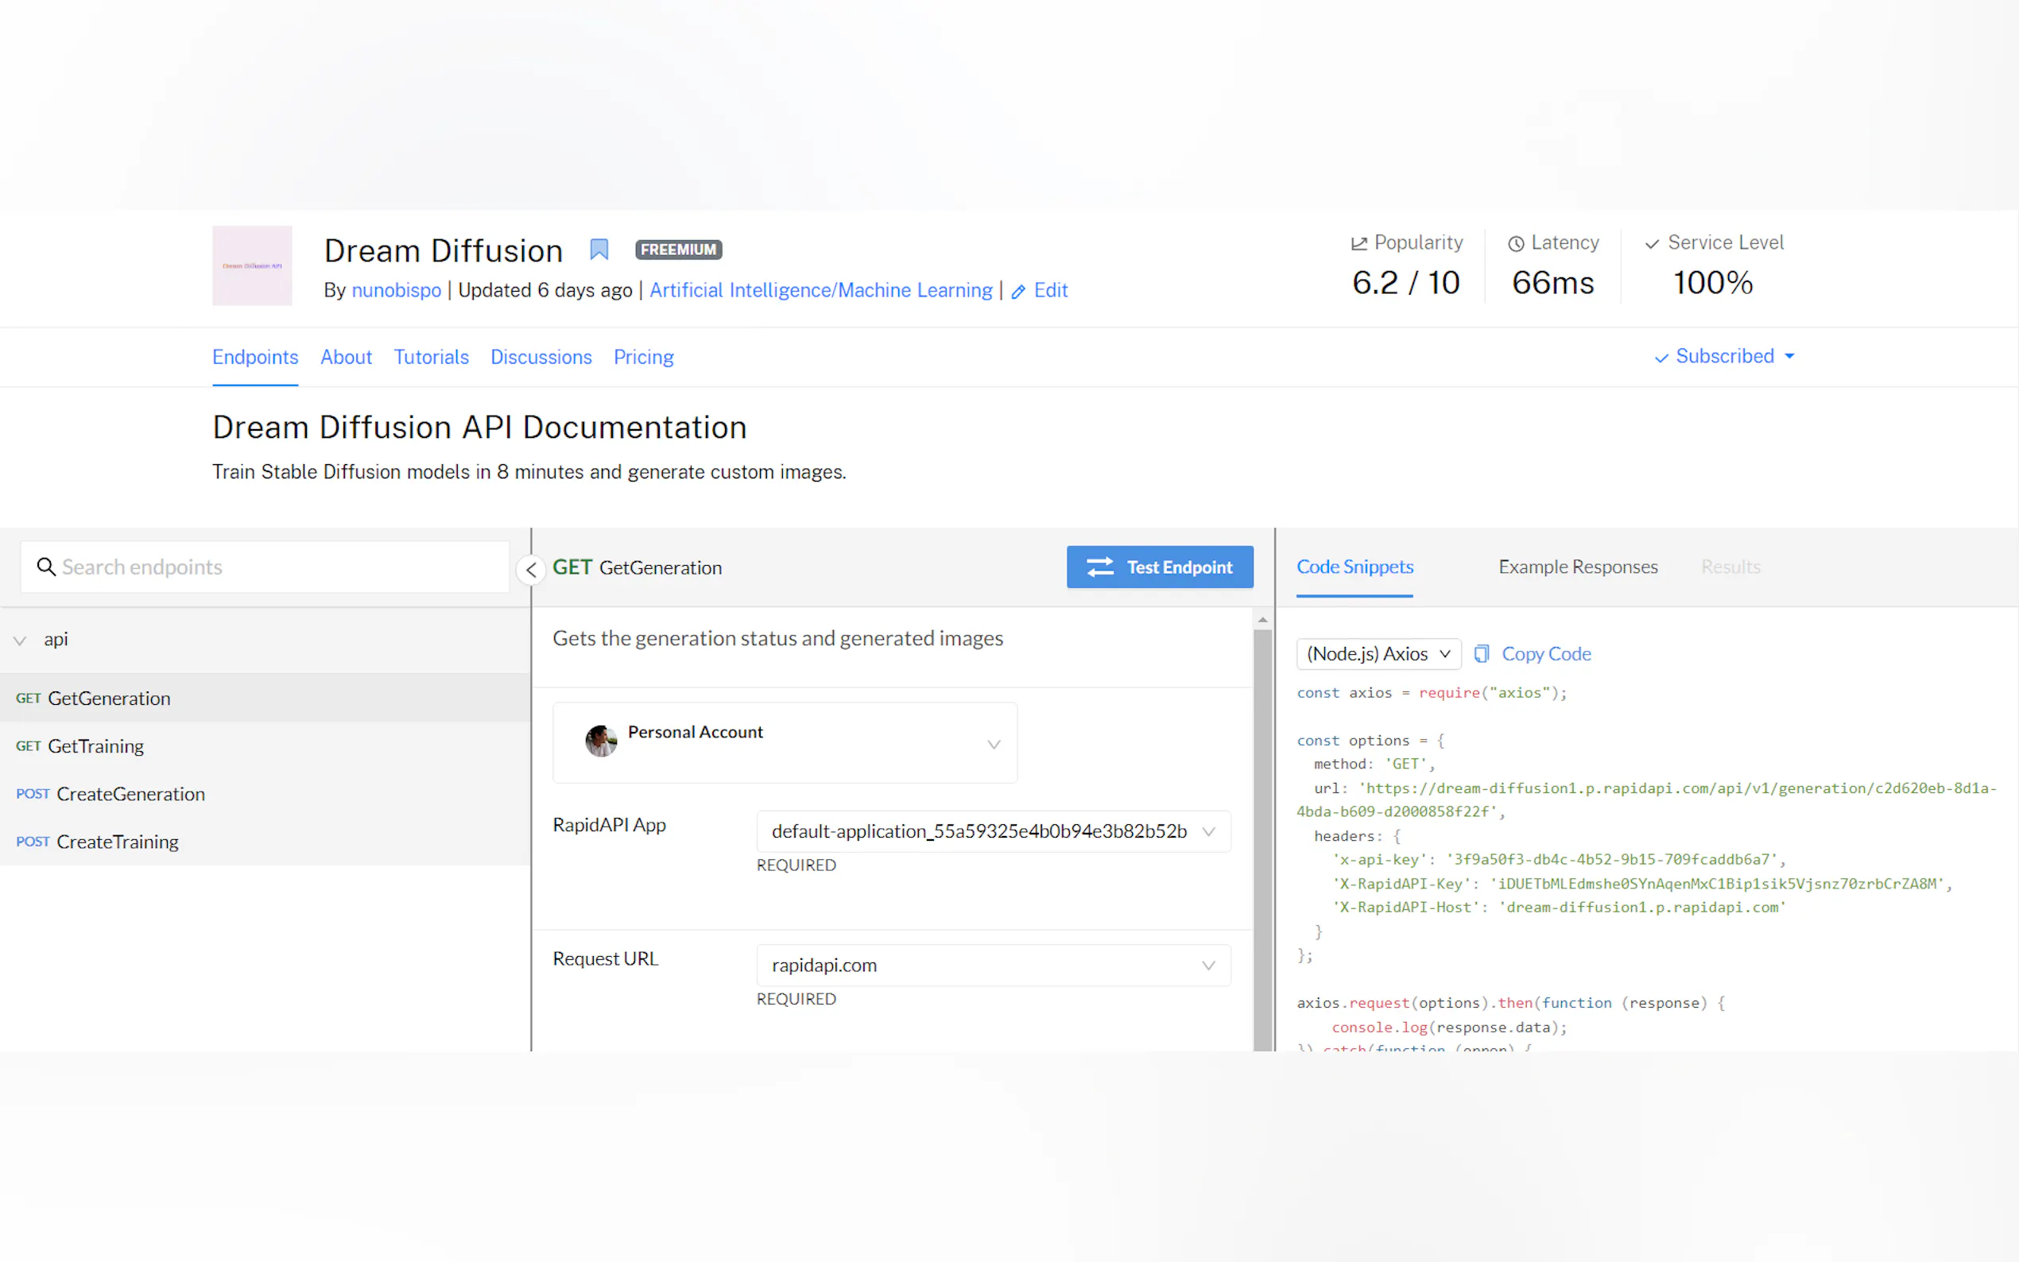This screenshot has height=1262, width=2019.
Task: Click the search magnifier icon
Action: point(46,567)
